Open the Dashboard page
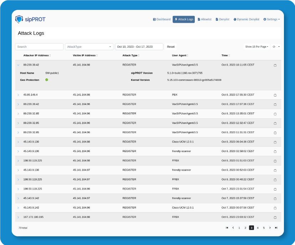The height and width of the screenshot is (245, 295). pos(162,19)
